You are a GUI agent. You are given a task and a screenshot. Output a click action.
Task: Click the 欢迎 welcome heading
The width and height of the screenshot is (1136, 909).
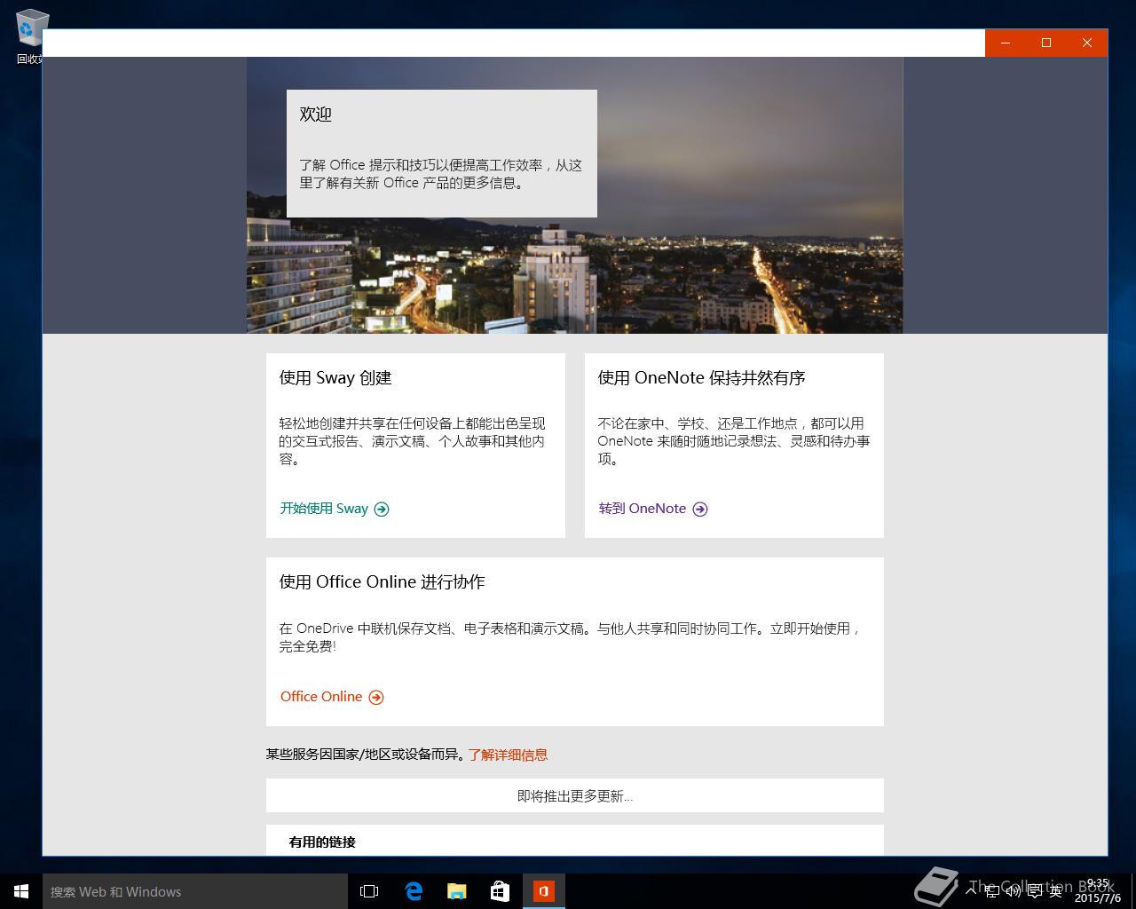(x=315, y=115)
